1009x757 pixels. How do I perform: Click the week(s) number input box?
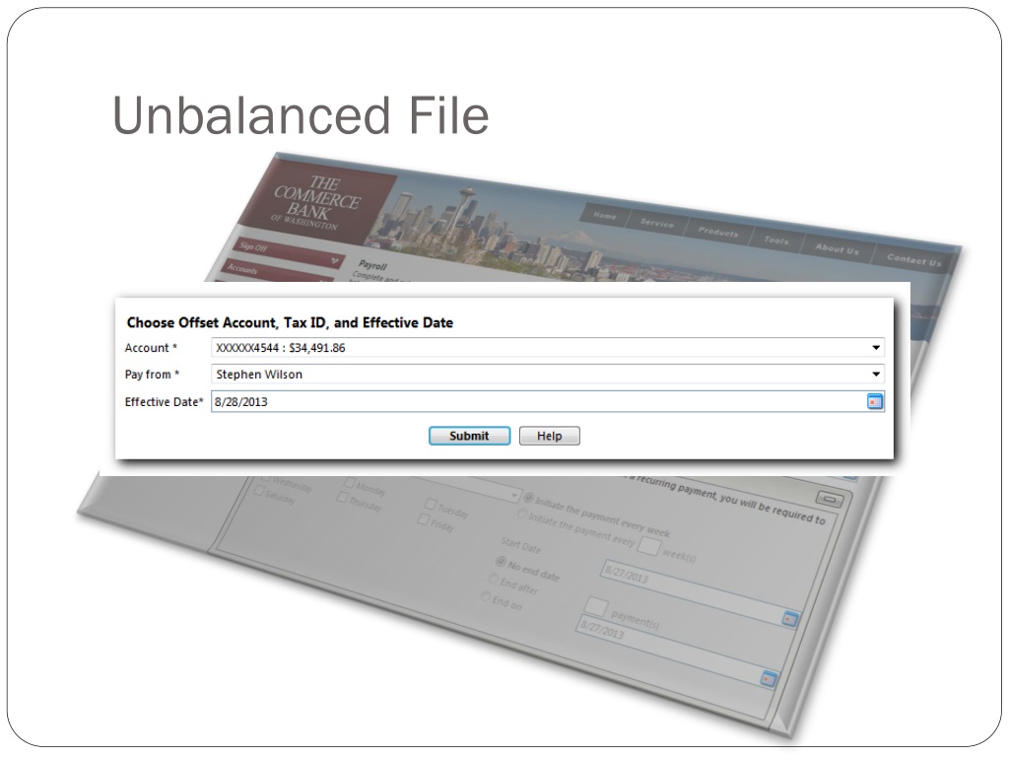click(648, 546)
